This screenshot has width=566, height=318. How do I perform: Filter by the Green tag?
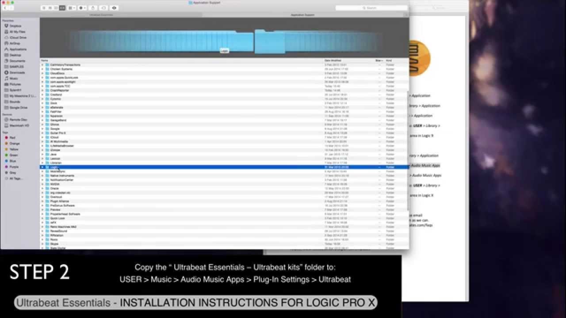[14, 155]
